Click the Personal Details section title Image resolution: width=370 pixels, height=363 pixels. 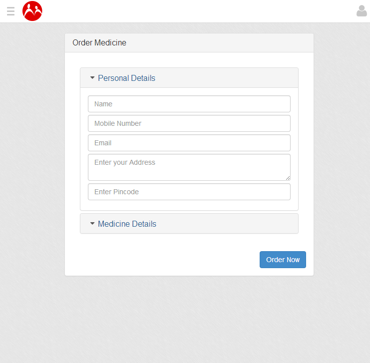click(x=126, y=78)
